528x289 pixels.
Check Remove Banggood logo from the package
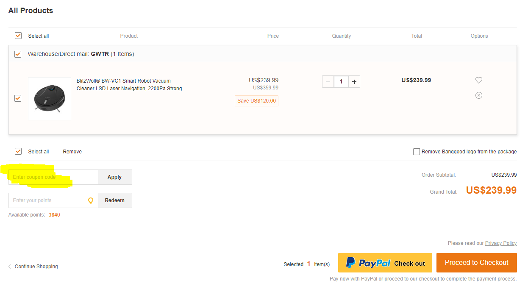click(x=417, y=152)
